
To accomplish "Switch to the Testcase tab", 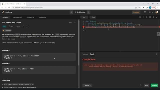I will coord(85,54).
